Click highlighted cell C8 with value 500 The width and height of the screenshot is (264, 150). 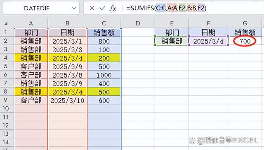pos(104,92)
